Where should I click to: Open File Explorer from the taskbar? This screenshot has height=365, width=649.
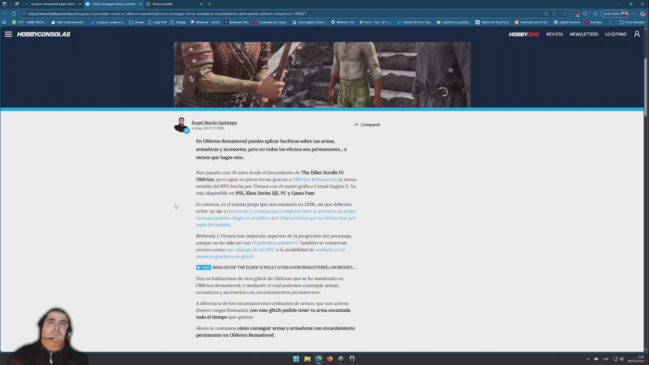point(307,359)
